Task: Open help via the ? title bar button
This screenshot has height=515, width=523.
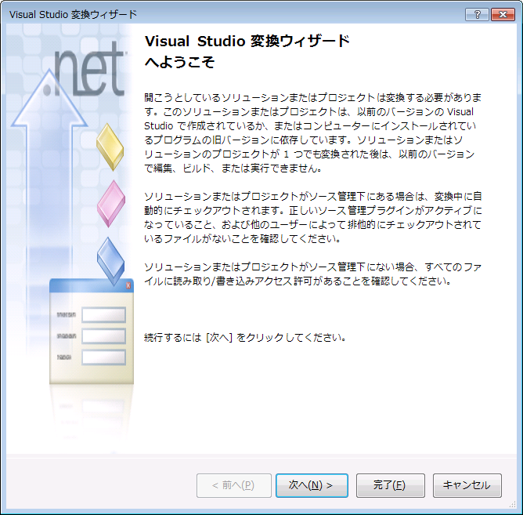Action: 477,14
